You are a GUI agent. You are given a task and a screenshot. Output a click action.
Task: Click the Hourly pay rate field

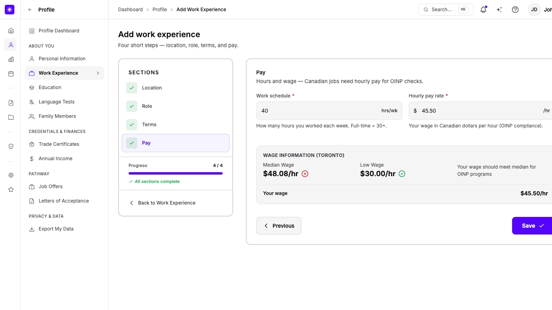point(481,111)
